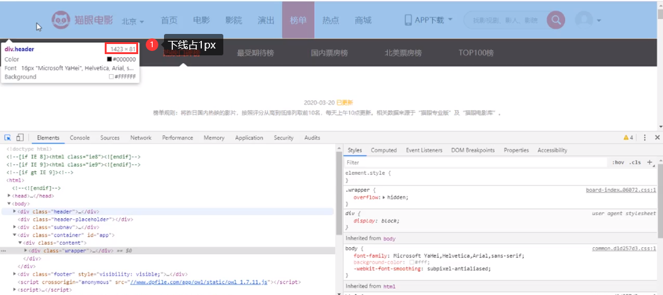Viewport: 663px width, 295px height.
Task: Go to 商城 in site navigation
Action: tap(363, 20)
